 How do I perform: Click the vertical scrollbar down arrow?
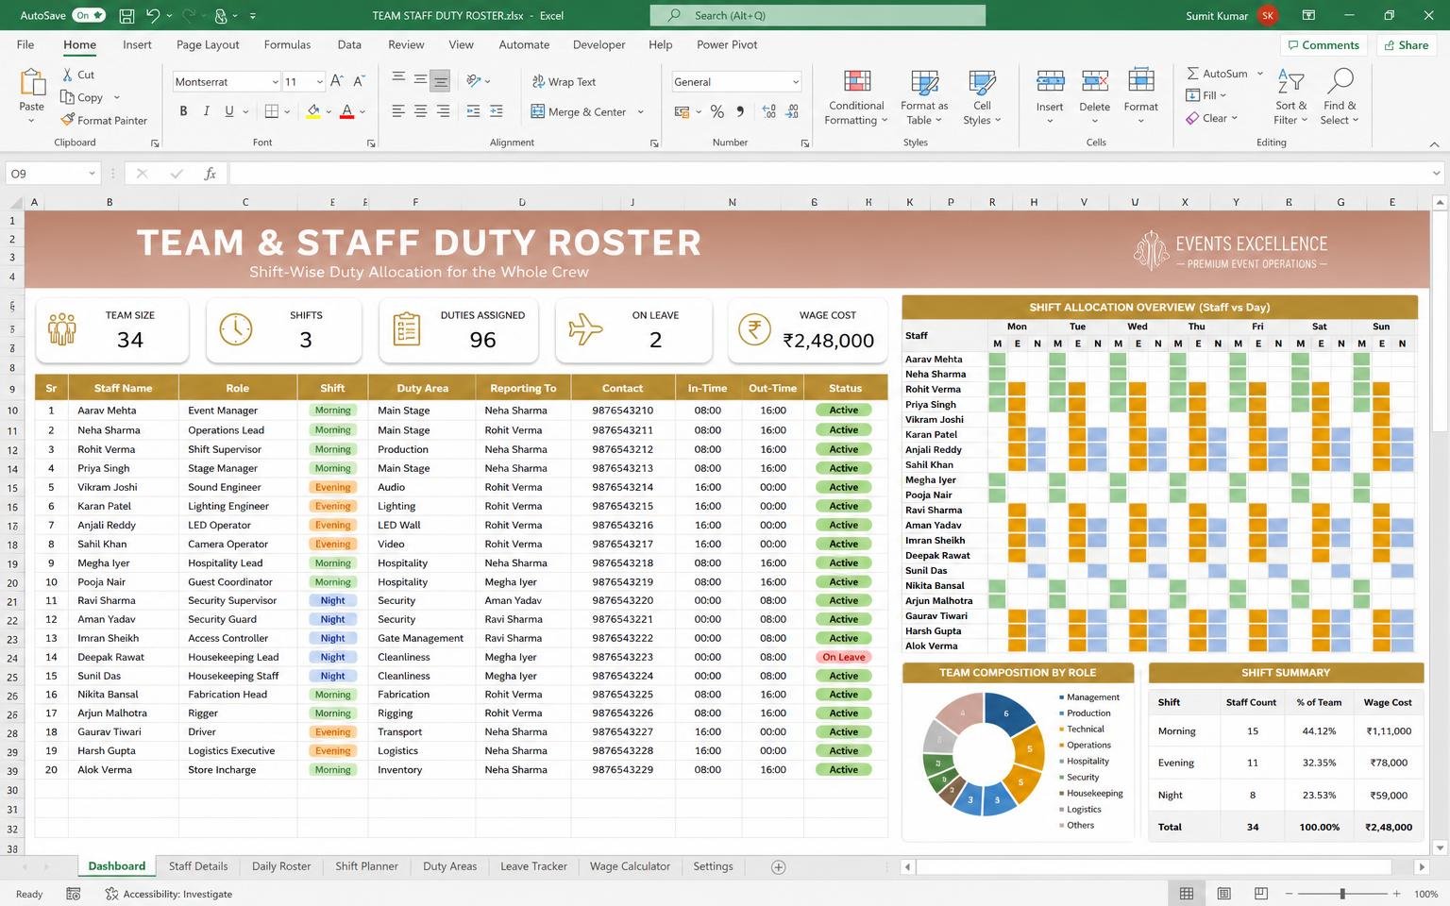[1440, 847]
